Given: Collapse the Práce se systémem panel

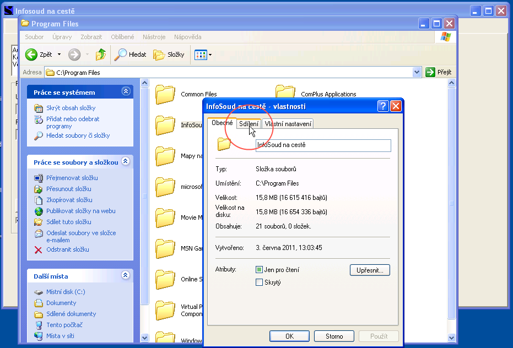Looking at the screenshot, I should point(126,91).
